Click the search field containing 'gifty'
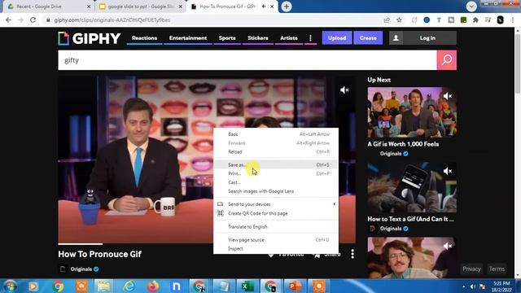 [x=247, y=60]
